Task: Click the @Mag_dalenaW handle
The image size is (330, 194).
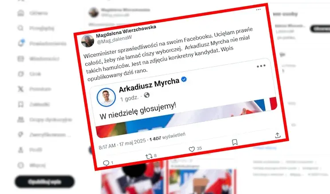Action: coord(114,39)
